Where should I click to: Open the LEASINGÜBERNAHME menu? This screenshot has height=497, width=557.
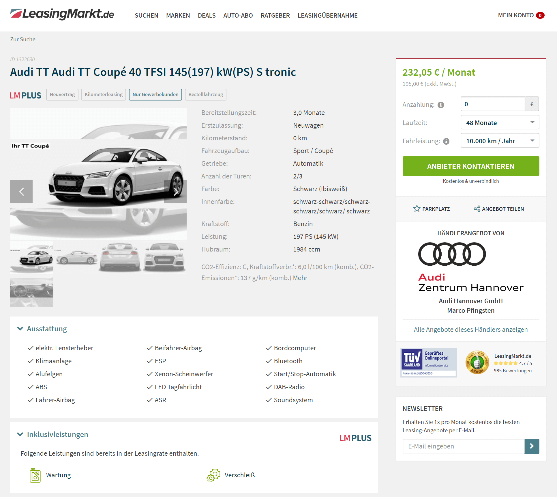tap(327, 16)
